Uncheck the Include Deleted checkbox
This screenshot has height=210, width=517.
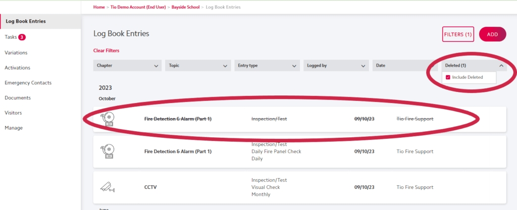click(x=448, y=77)
